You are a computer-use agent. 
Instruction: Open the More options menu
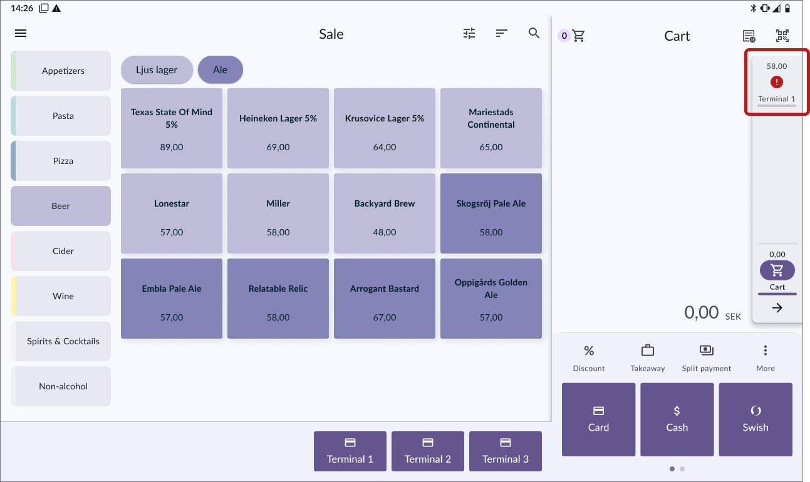click(x=765, y=358)
